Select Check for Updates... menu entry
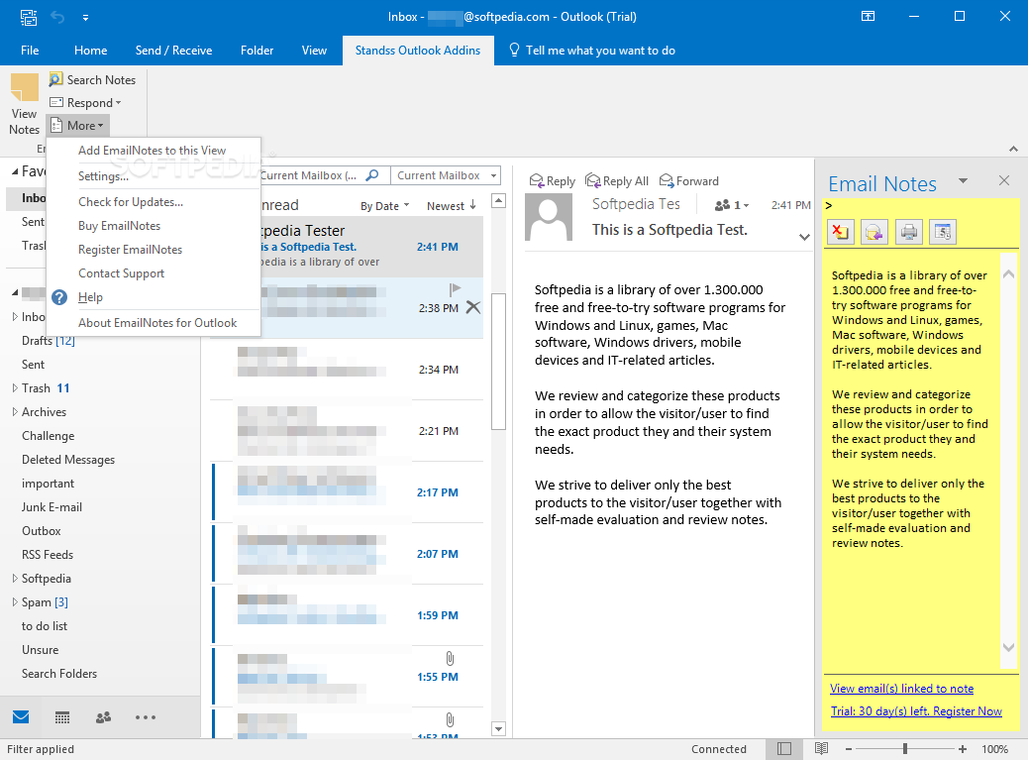The height and width of the screenshot is (760, 1028). pyautogui.click(x=131, y=202)
